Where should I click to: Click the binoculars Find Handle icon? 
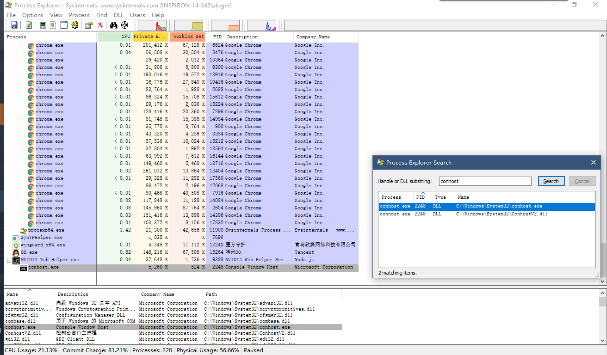pyautogui.click(x=114, y=25)
